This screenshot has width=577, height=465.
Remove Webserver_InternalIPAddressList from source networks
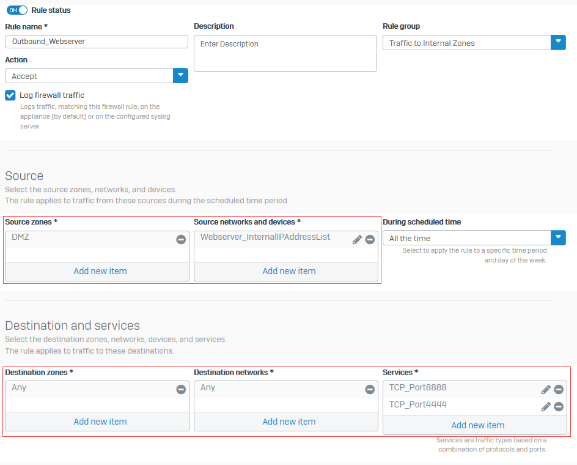(x=370, y=239)
